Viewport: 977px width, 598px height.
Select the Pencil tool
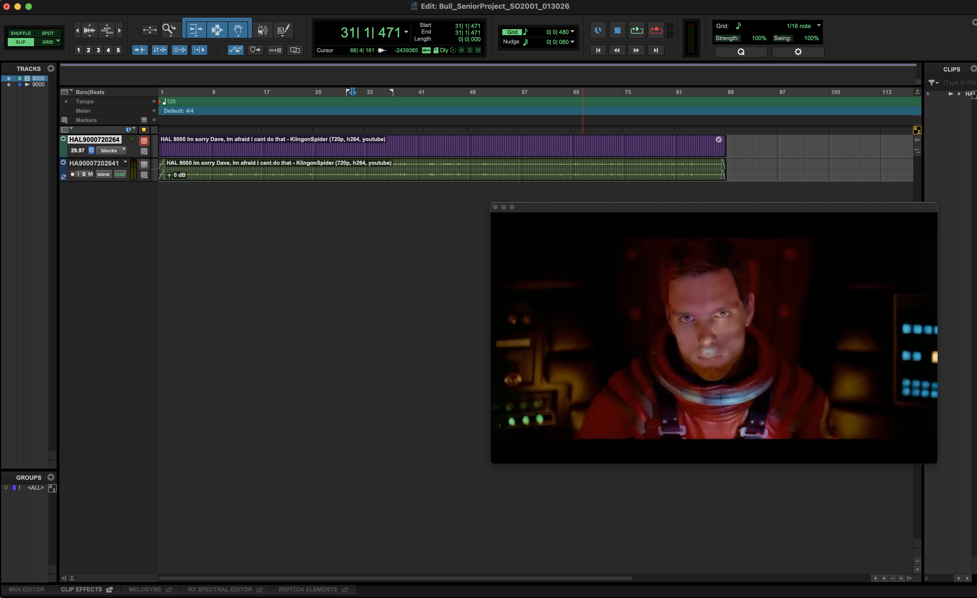point(283,30)
